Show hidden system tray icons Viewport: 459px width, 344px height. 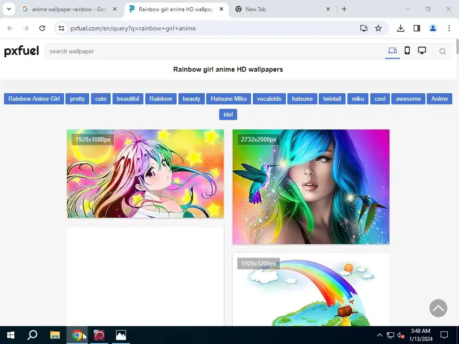pos(379,335)
